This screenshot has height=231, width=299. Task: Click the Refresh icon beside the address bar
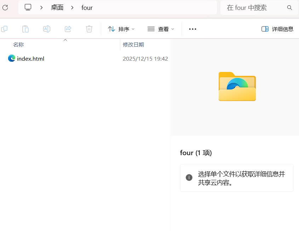[5, 7]
